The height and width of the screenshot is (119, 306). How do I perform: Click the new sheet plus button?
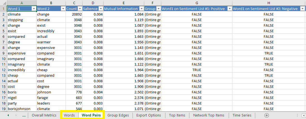[x=267, y=115]
